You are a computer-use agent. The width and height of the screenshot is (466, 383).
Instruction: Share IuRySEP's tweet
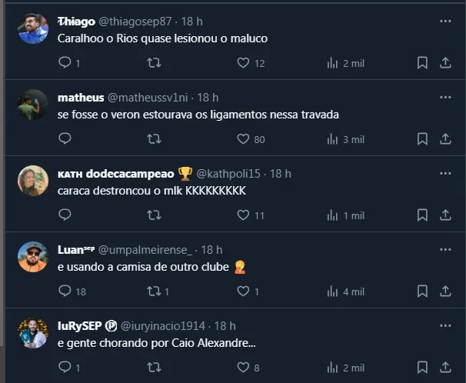pyautogui.click(x=445, y=368)
